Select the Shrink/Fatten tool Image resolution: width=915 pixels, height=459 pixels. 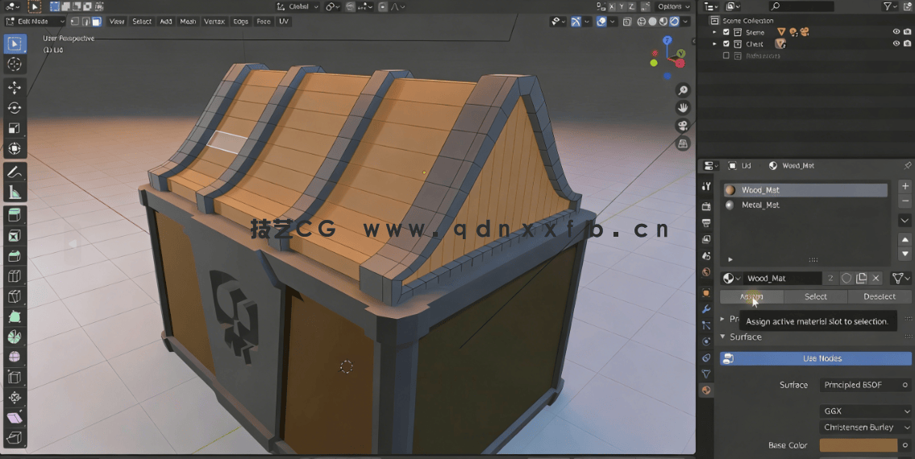[x=15, y=398]
